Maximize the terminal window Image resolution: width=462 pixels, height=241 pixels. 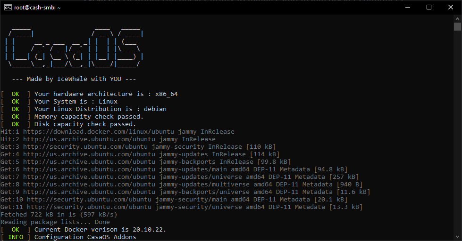[x=429, y=8]
